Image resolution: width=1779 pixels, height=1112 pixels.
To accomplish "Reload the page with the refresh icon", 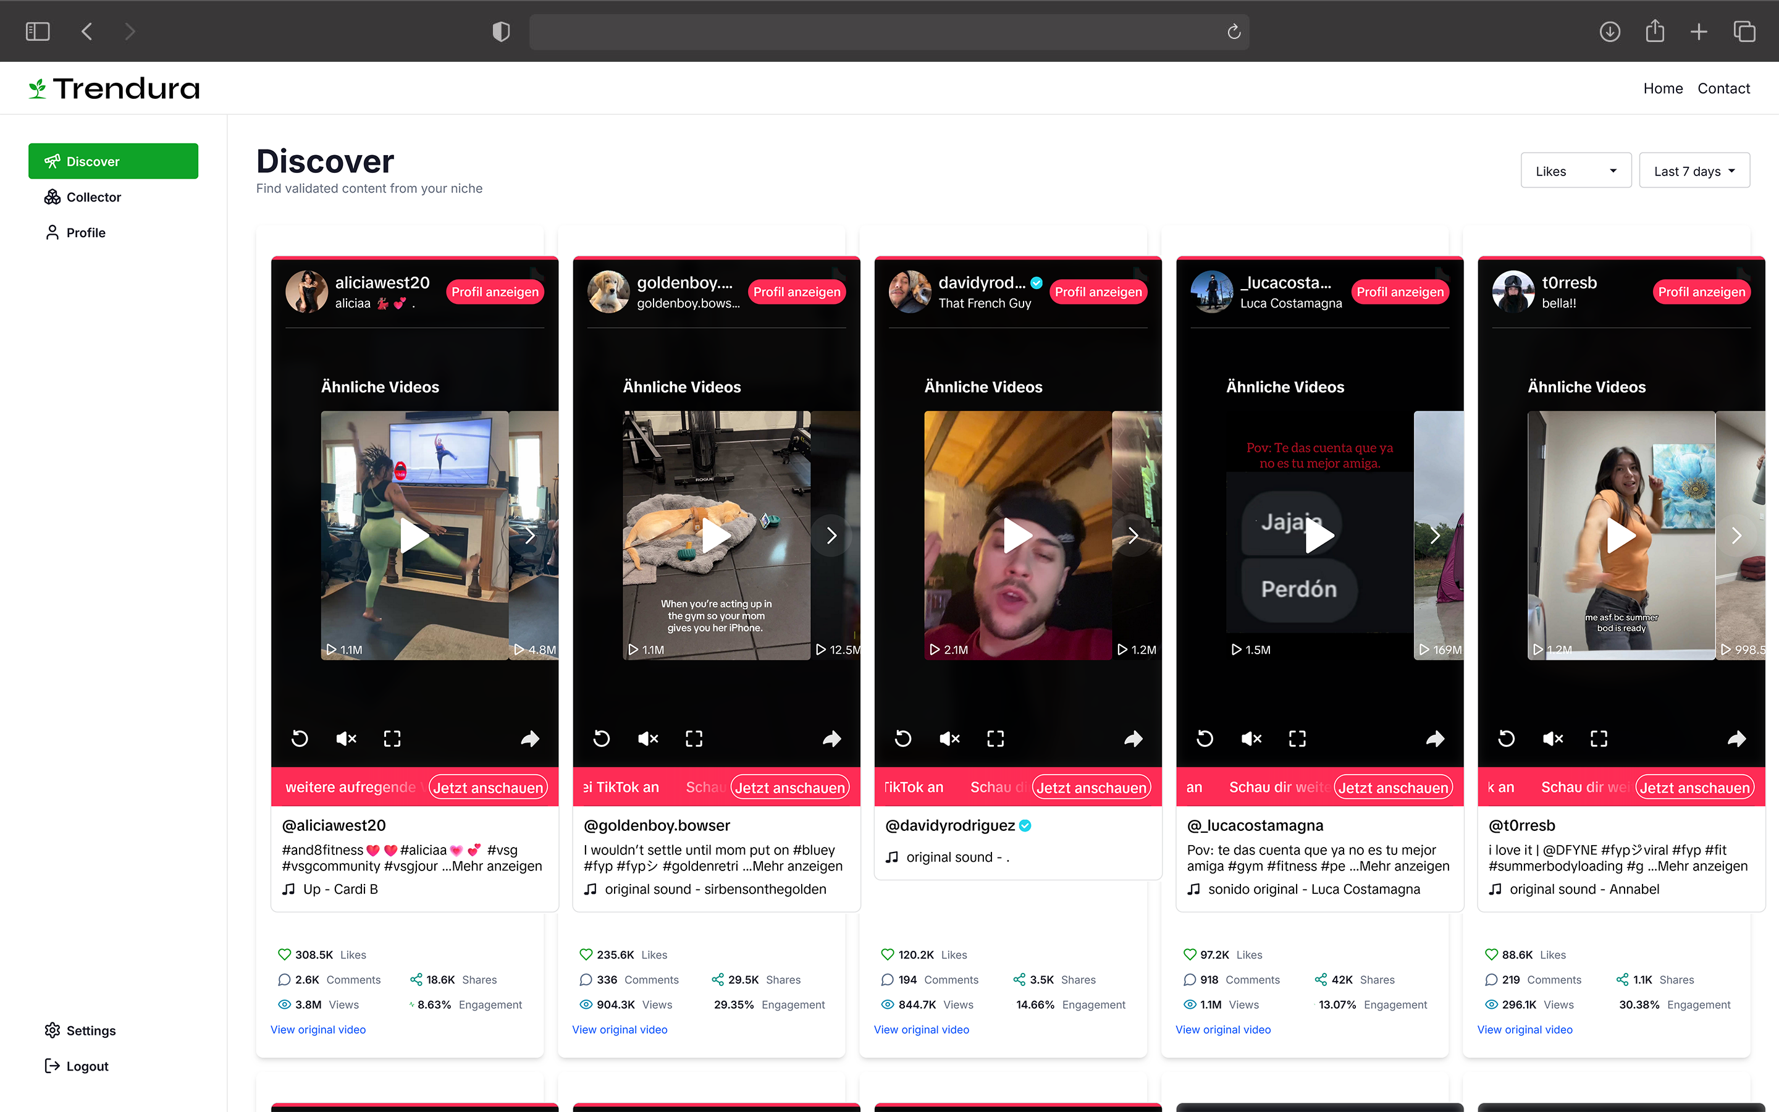I will [1234, 32].
